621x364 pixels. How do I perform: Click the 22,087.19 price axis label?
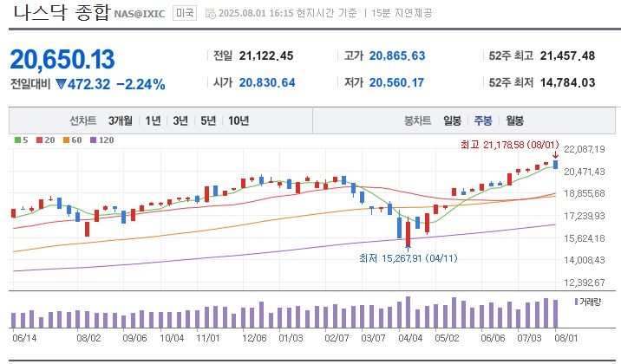tap(585, 149)
